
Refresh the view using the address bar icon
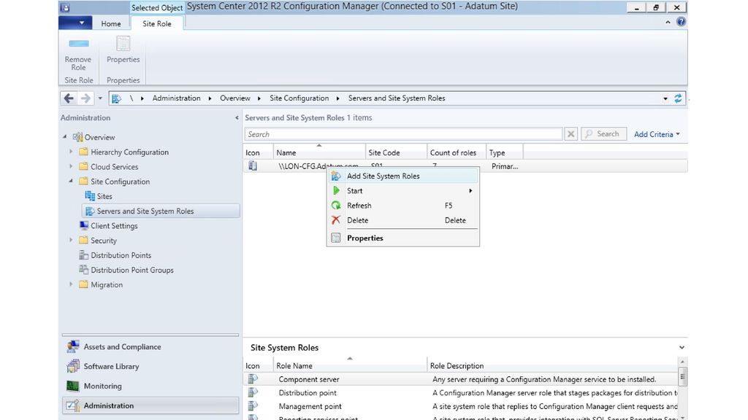click(x=678, y=98)
